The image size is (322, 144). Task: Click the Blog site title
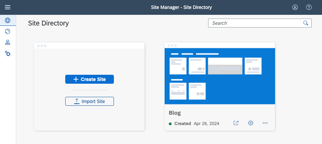175,113
